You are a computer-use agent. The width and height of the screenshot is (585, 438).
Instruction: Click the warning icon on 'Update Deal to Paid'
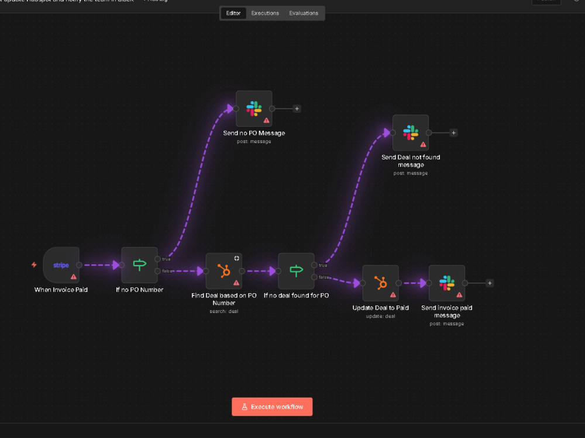tap(393, 294)
